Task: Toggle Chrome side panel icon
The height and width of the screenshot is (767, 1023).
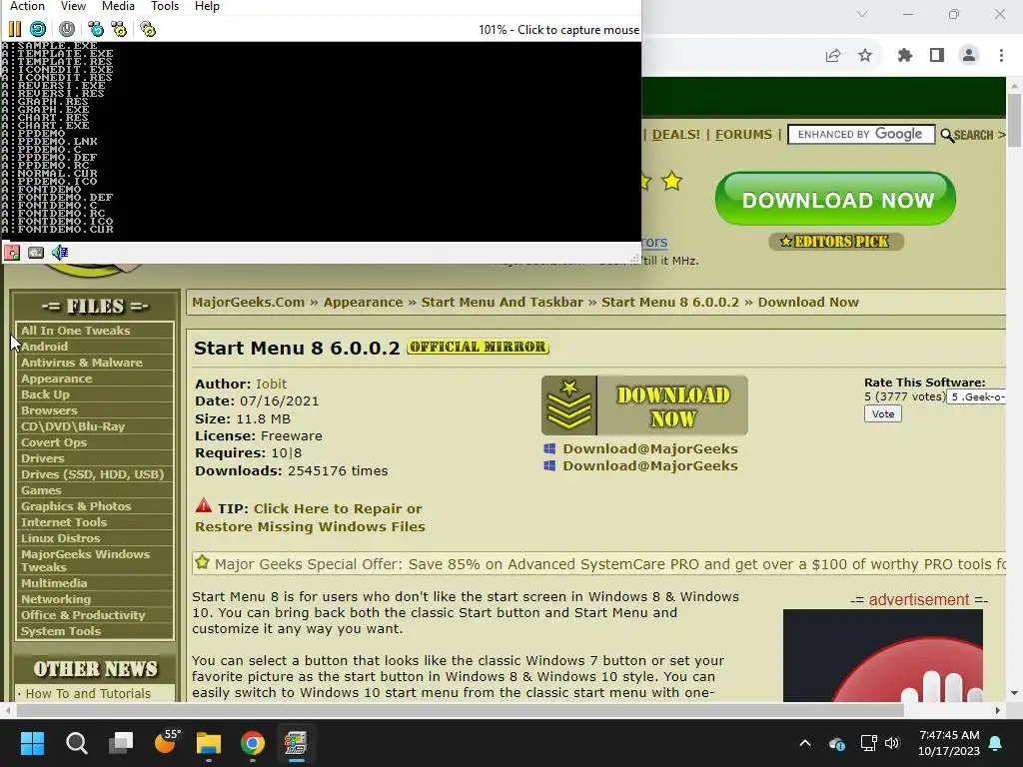Action: coord(937,56)
